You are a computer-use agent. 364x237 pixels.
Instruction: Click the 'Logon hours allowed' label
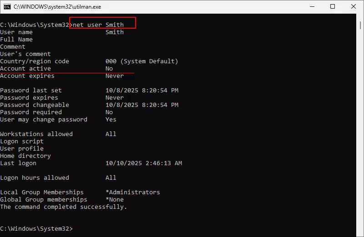click(x=35, y=178)
